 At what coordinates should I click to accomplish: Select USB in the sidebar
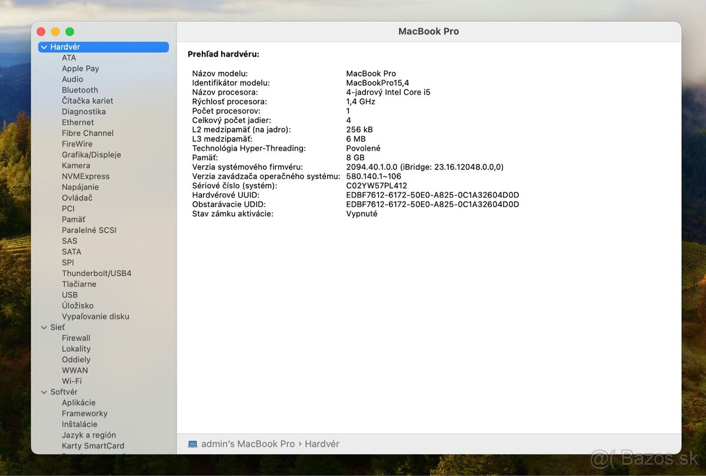click(x=70, y=295)
